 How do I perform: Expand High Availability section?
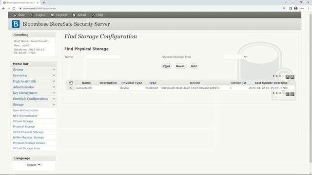(x=34, y=81)
